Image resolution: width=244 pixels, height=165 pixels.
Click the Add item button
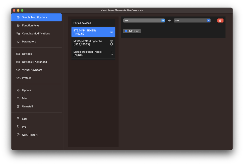pyautogui.click(x=132, y=31)
